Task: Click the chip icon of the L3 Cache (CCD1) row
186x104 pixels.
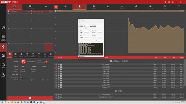Action: [61, 84]
